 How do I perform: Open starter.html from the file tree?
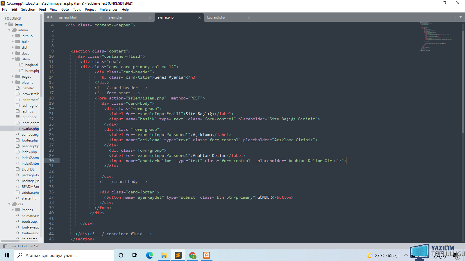[x=31, y=198]
